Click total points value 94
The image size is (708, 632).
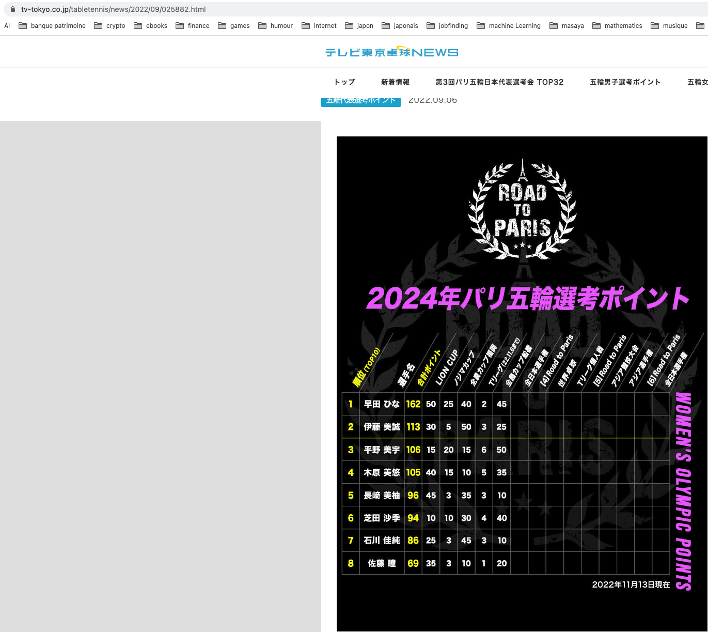click(x=413, y=518)
